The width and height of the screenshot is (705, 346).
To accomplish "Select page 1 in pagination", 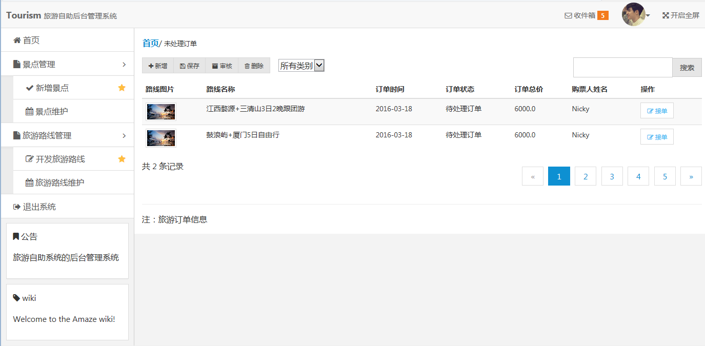I will pos(559,176).
